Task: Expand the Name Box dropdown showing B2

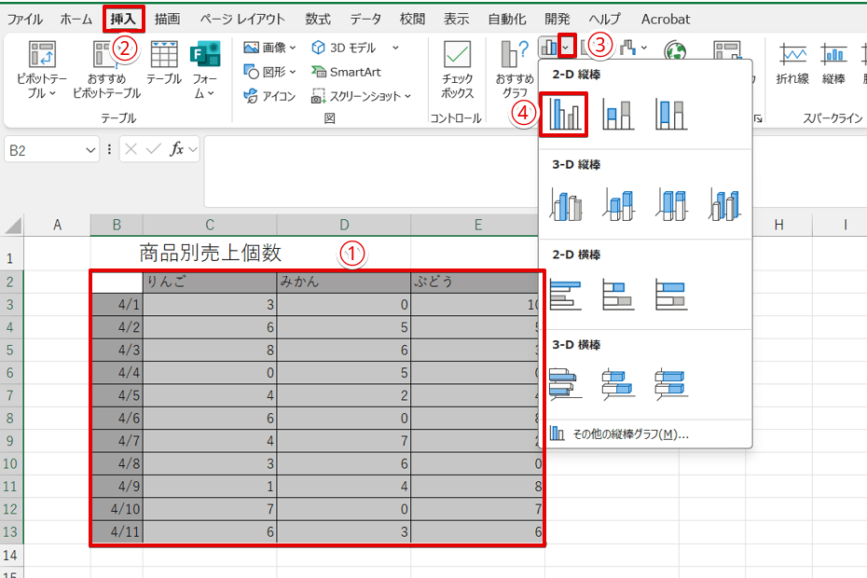Action: tap(90, 149)
